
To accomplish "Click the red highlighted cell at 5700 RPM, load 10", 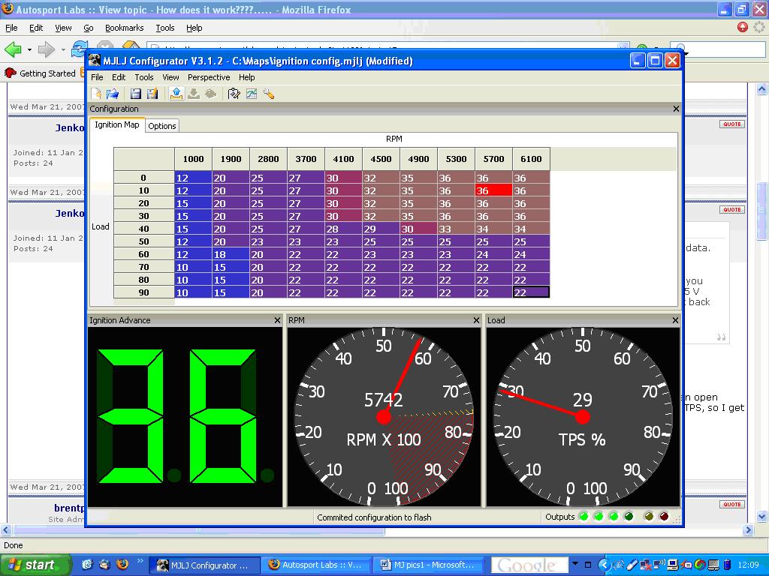I will point(493,190).
